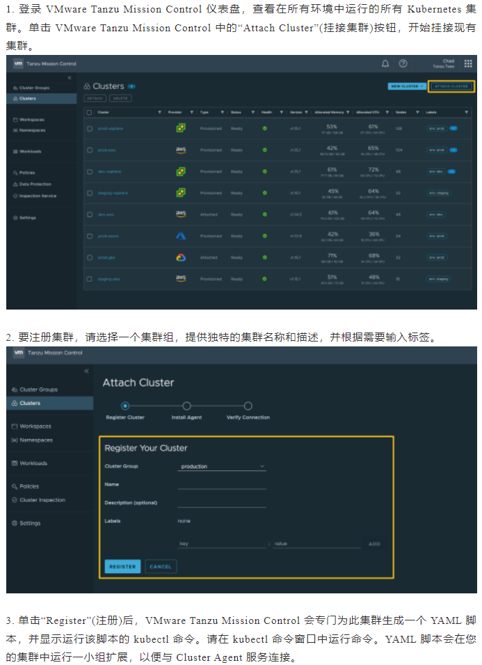Collapse the sidebar on the Clusters list screen
Image resolution: width=482 pixels, height=665 pixels.
click(70, 78)
